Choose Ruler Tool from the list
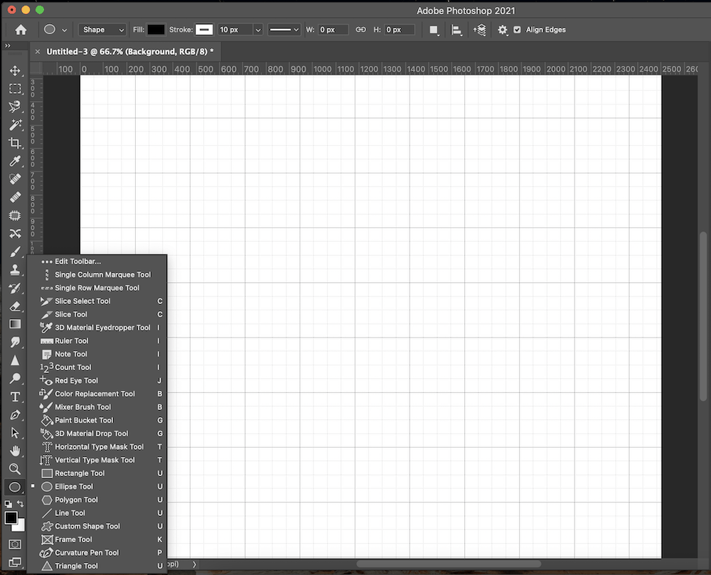Screen dimensions: 711x575 tap(97, 340)
